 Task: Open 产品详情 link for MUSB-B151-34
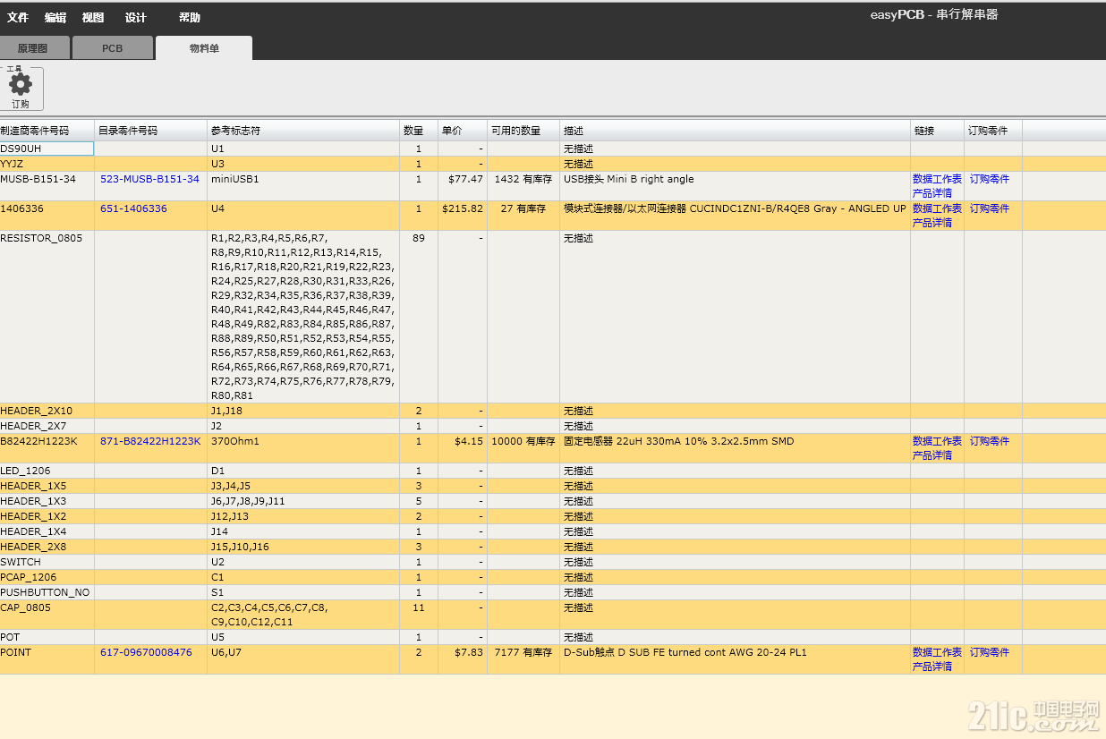(932, 193)
